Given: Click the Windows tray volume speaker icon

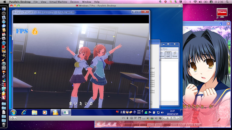Looking at the screenshot, I should pos(163,113).
